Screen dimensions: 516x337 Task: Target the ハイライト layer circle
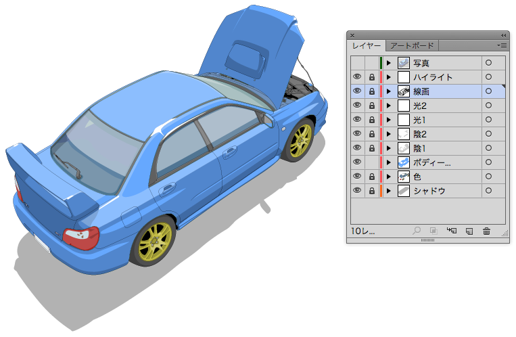click(x=488, y=76)
